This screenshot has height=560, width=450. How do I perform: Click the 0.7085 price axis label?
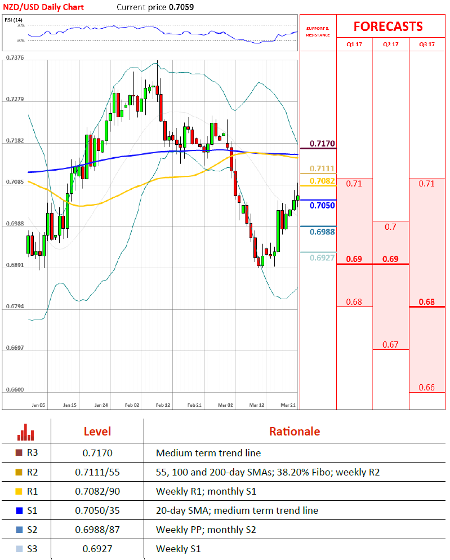[15, 182]
